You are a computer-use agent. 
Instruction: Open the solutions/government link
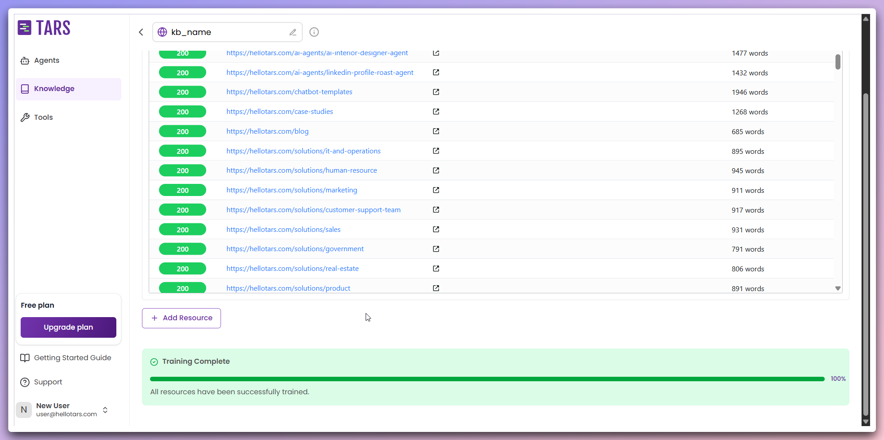(295, 249)
